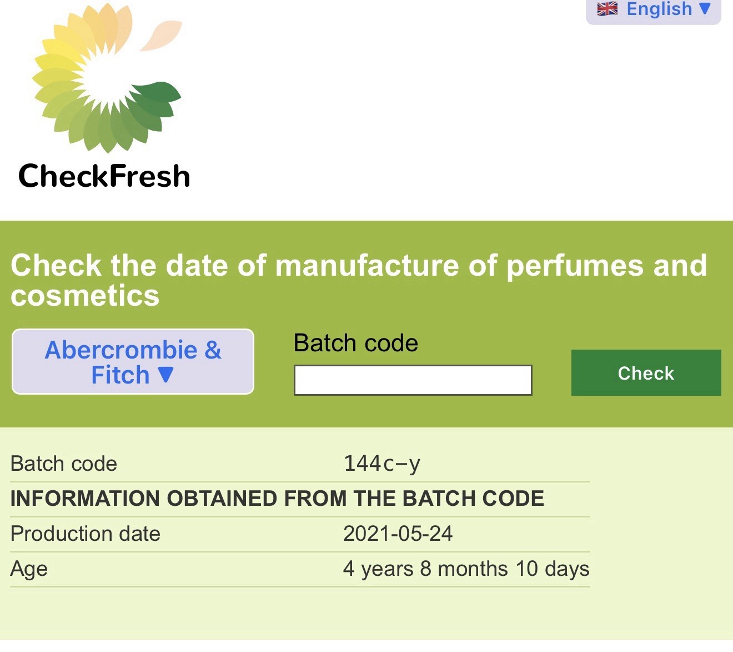The width and height of the screenshot is (733, 652).
Task: Click the Batch code label above the input
Action: [355, 343]
